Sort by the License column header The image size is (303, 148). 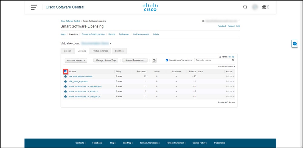(x=72, y=71)
